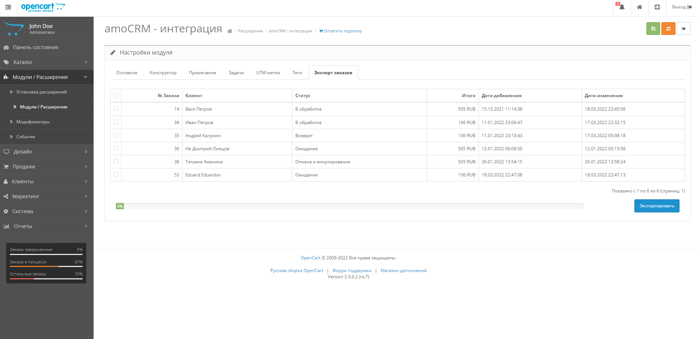Check the checkbox for order 14
The width and height of the screenshot is (697, 339).
[116, 108]
